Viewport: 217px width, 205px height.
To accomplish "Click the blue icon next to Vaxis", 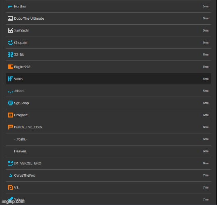I will pyautogui.click(x=11, y=79).
